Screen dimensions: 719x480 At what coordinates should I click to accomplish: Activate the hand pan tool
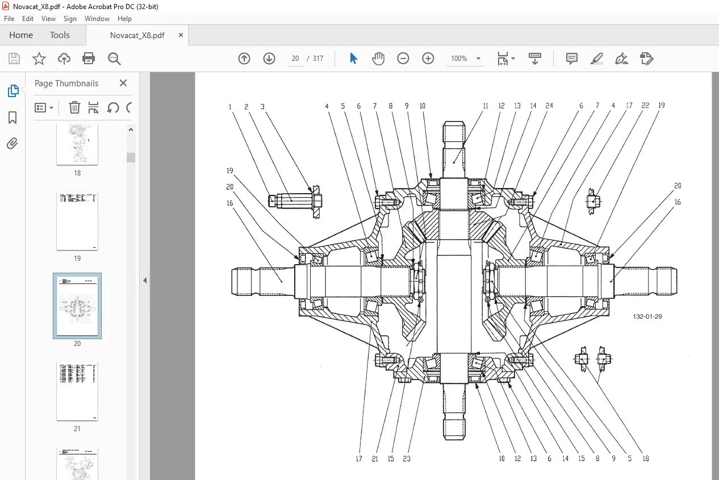pyautogui.click(x=378, y=59)
